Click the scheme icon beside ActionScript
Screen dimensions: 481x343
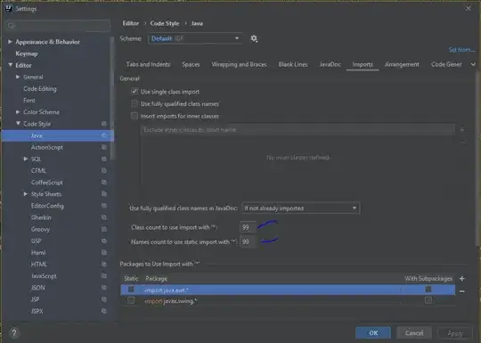[x=104, y=147]
